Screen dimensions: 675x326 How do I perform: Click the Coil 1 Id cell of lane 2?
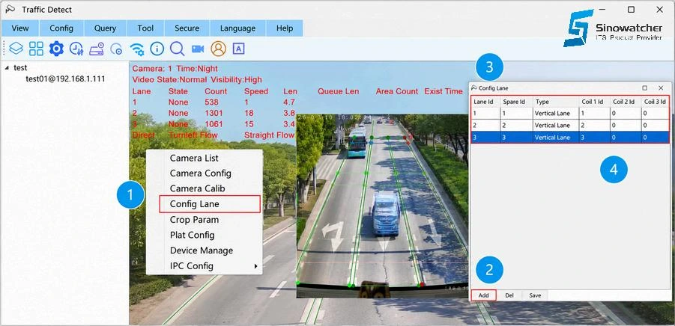[x=594, y=126]
